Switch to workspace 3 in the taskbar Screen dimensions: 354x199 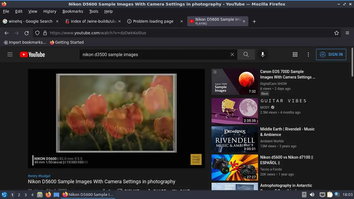pos(25,195)
